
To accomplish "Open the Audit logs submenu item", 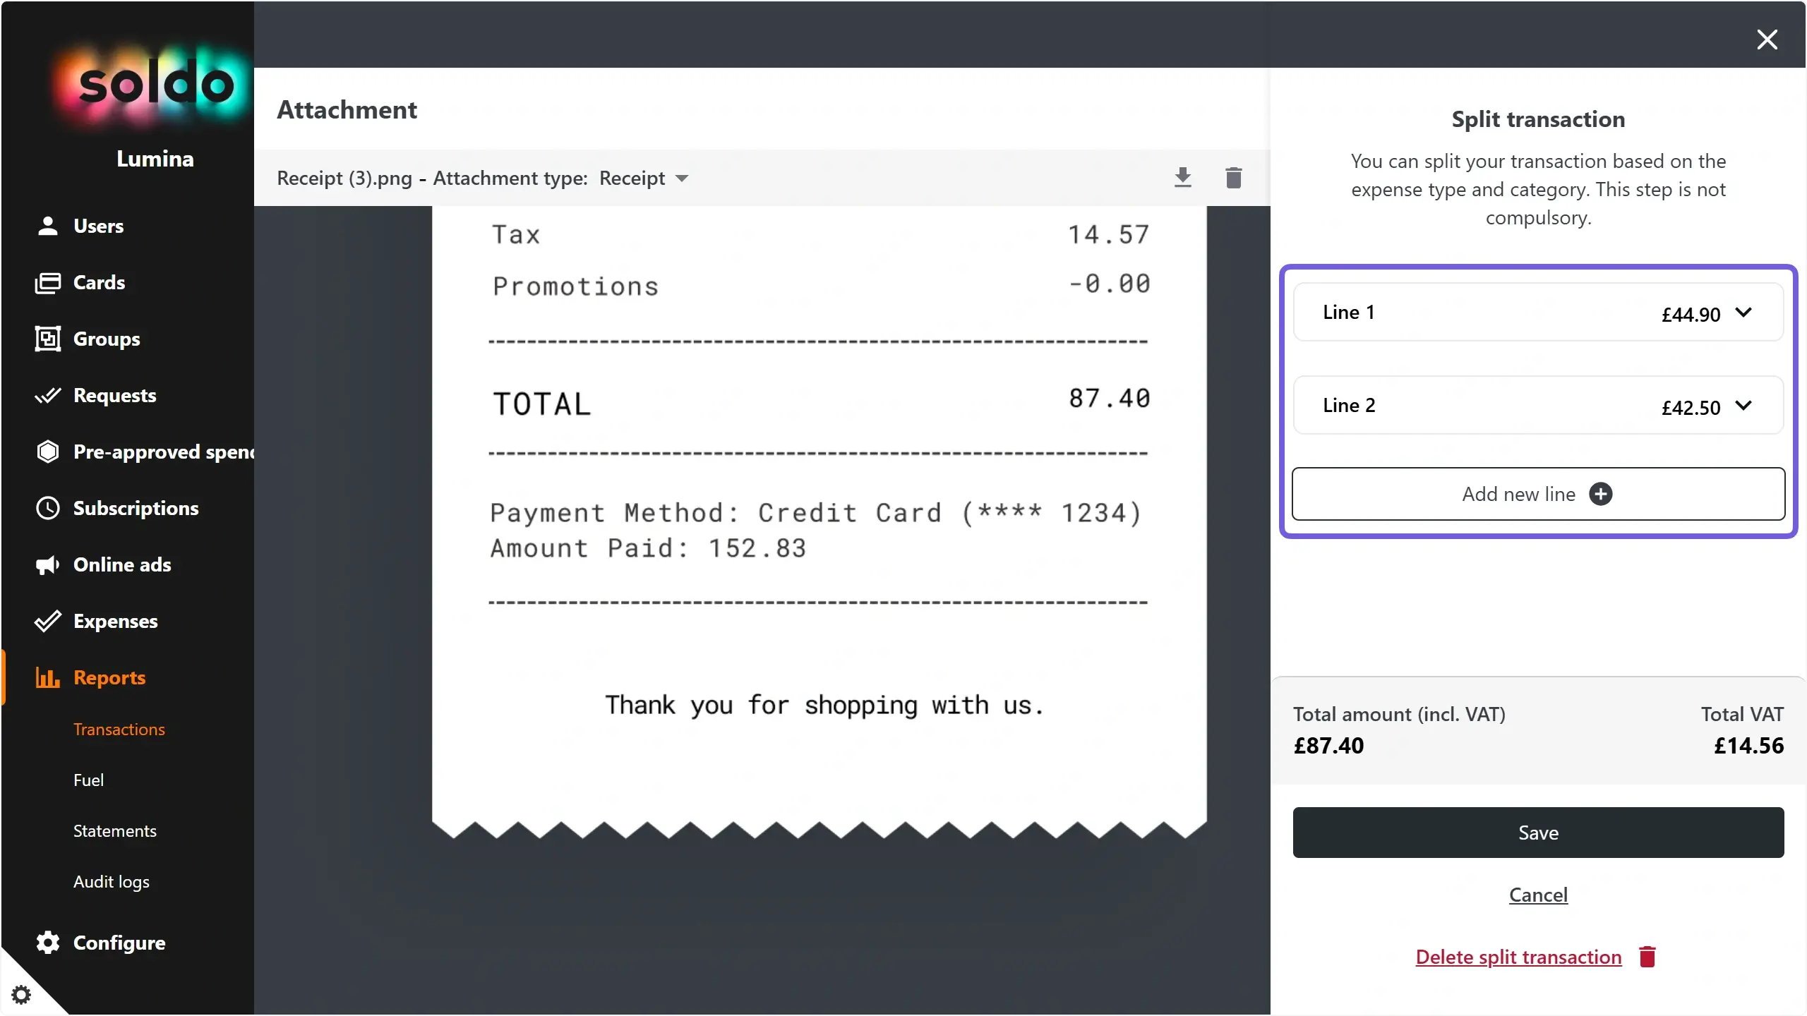I will pyautogui.click(x=111, y=881).
